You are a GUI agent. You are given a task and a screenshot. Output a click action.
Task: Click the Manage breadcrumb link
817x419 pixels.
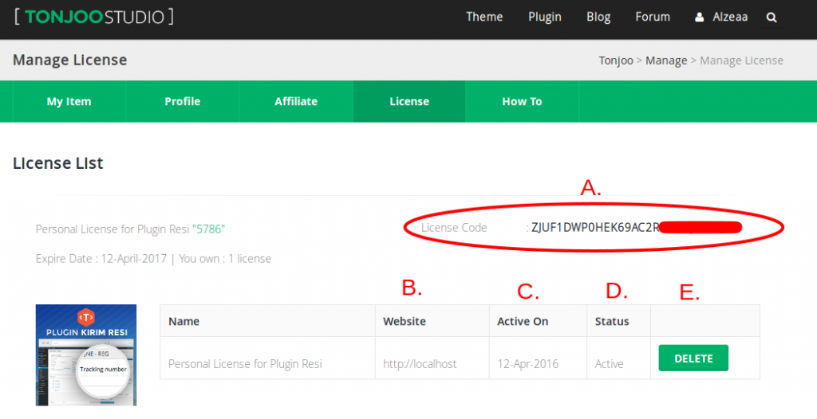(x=666, y=61)
